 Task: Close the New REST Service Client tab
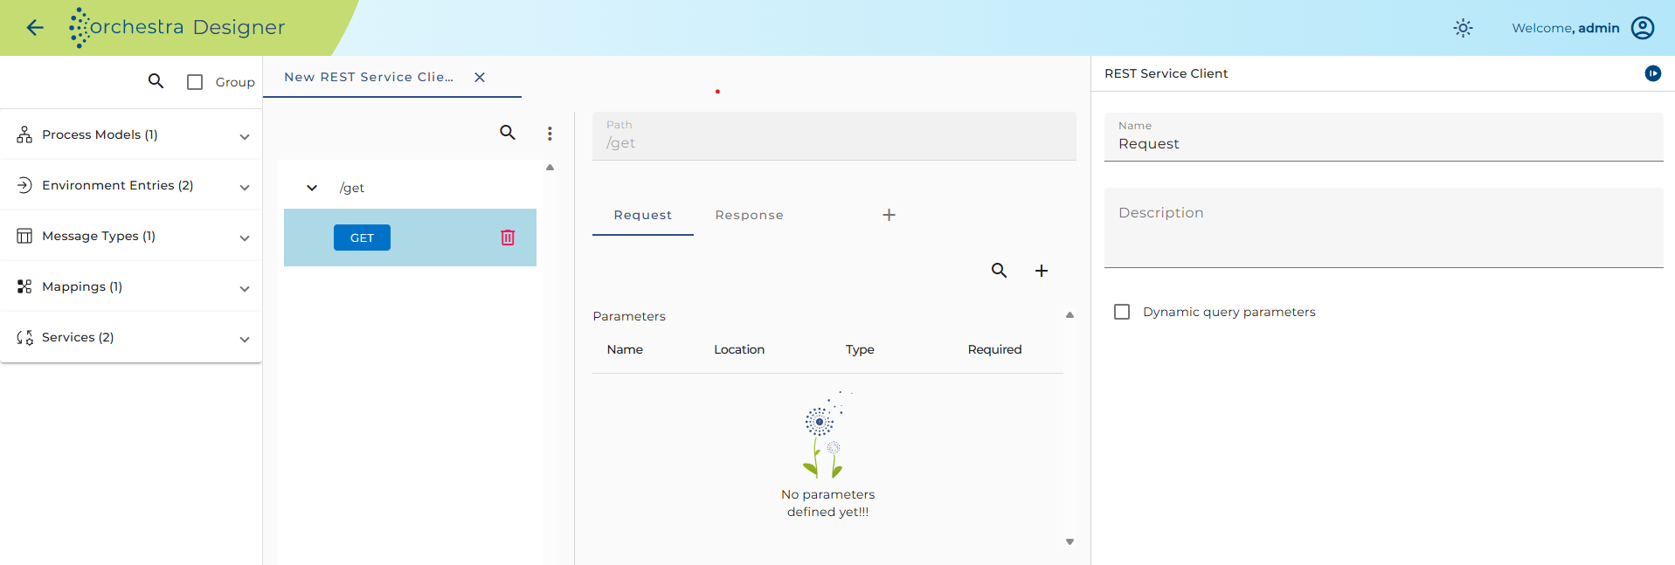click(x=480, y=77)
